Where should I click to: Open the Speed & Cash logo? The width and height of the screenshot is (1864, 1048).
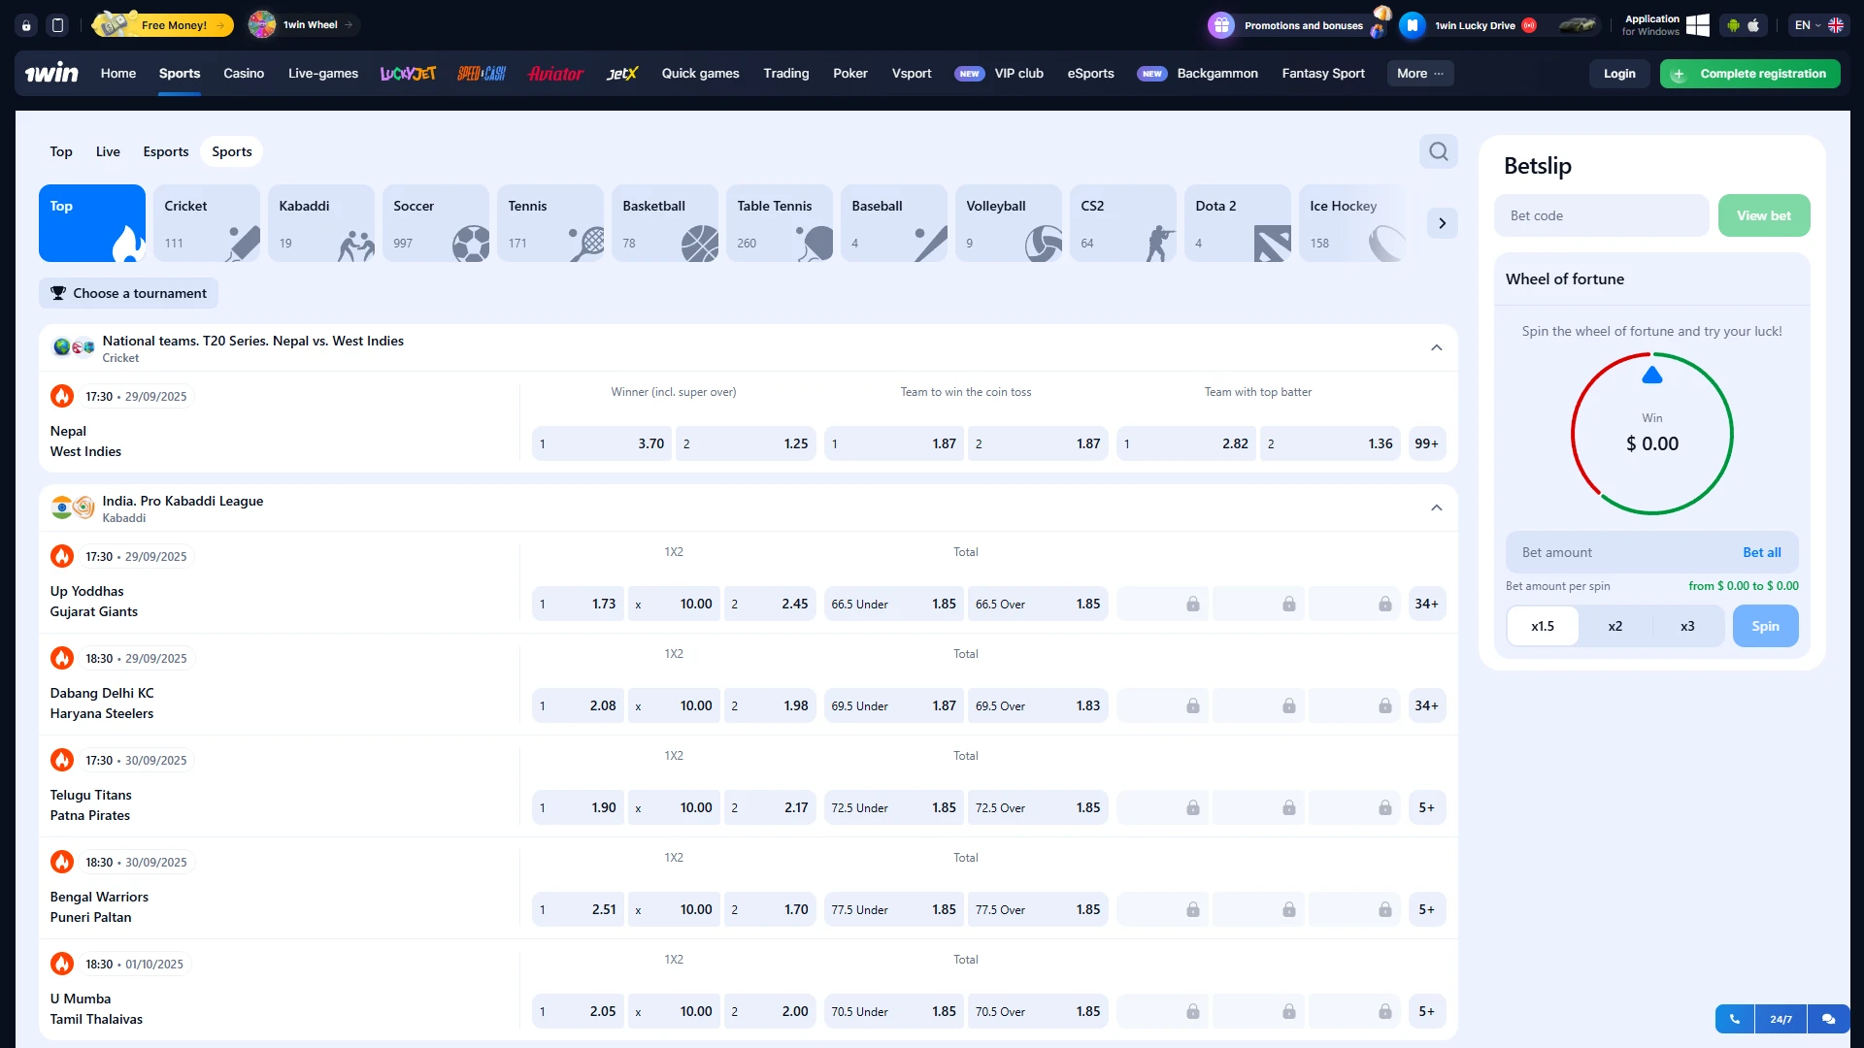tap(482, 74)
